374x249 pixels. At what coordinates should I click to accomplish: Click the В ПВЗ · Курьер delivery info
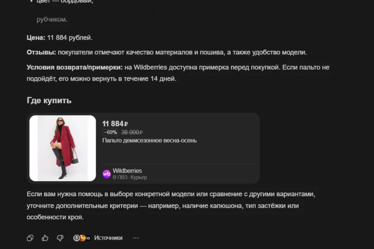tap(130, 177)
